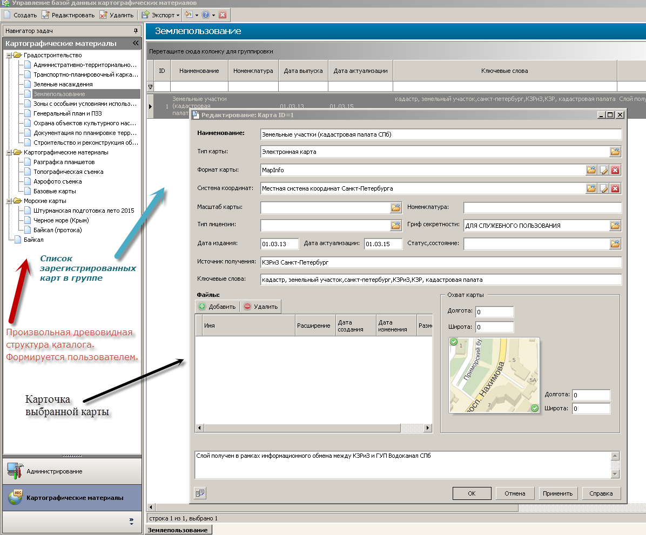
Task: Toggle the top-left green check on map preview
Action: (x=454, y=342)
